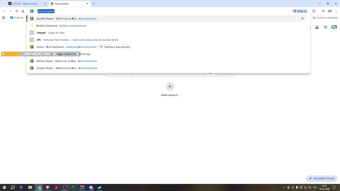The image size is (340, 191).
Task: Open the Chrome profile avatar in toolbar
Action: click(x=330, y=11)
